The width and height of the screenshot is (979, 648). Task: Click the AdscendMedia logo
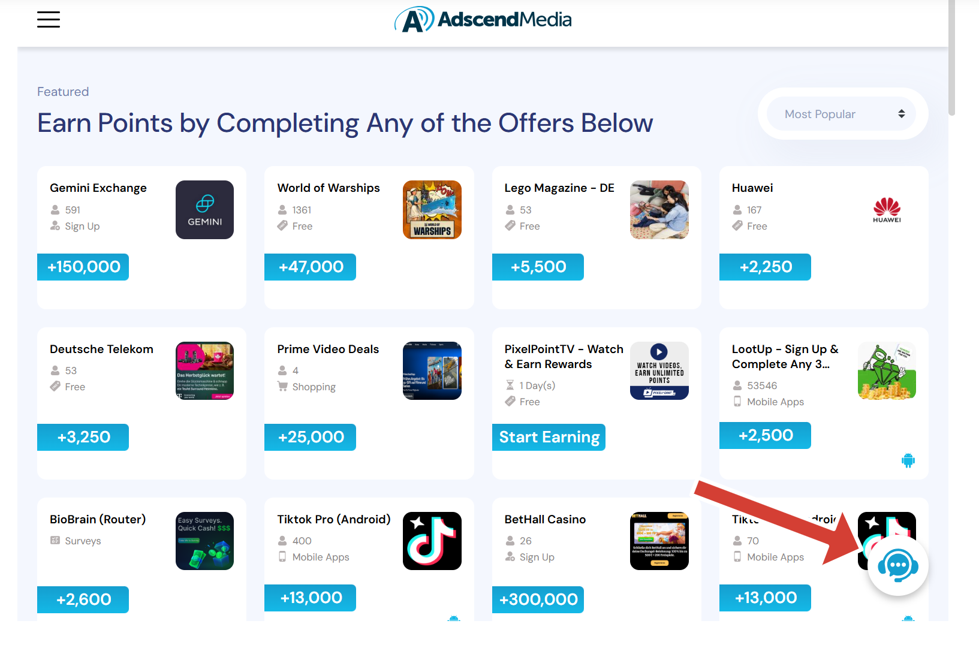(x=483, y=20)
